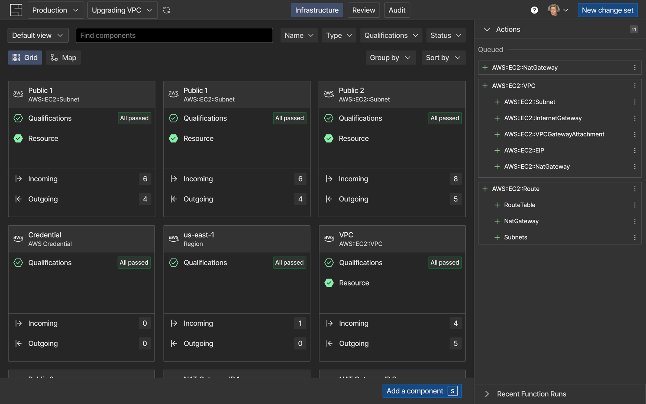Switch to Grid view

25,57
